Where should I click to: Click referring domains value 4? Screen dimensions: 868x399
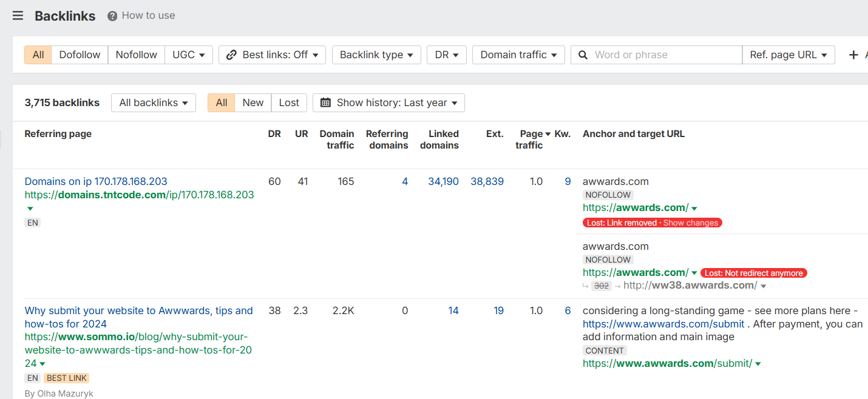pyautogui.click(x=405, y=181)
